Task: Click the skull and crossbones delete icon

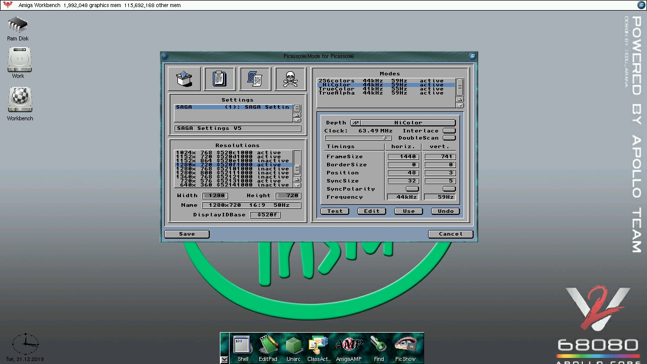Action: tap(290, 79)
